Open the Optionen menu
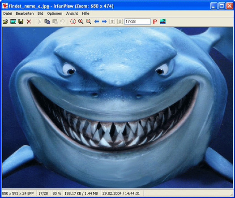 coord(55,13)
